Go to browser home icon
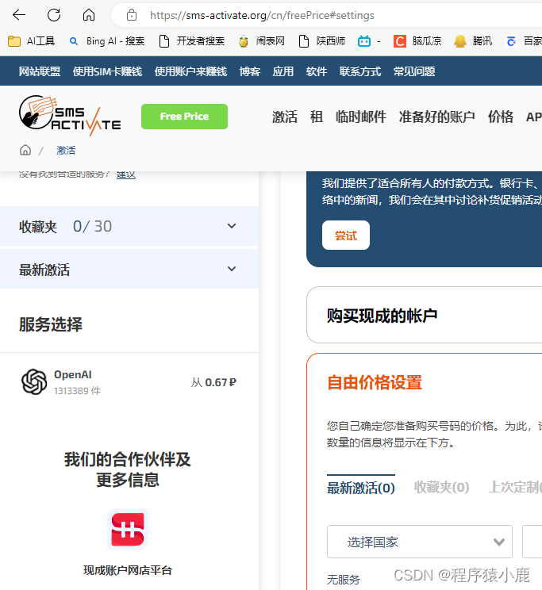Image resolution: width=542 pixels, height=590 pixels. click(x=89, y=15)
